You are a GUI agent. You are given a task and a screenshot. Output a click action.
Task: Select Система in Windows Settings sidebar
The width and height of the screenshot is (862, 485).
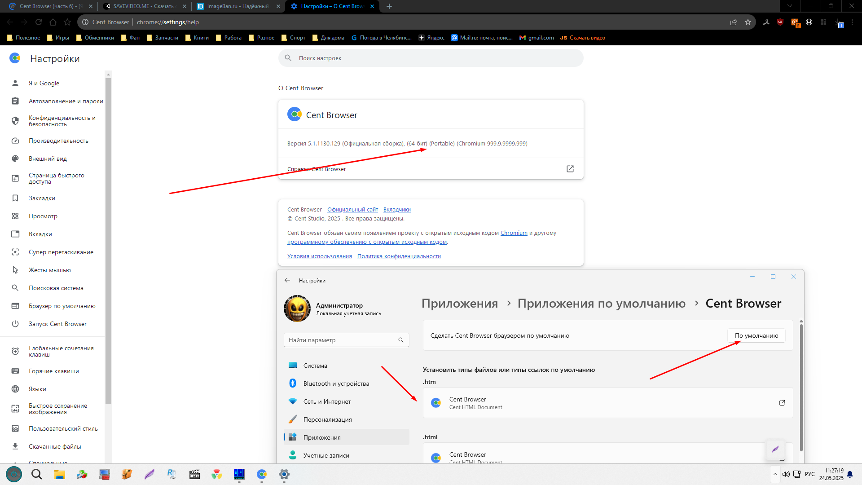pyautogui.click(x=347, y=366)
